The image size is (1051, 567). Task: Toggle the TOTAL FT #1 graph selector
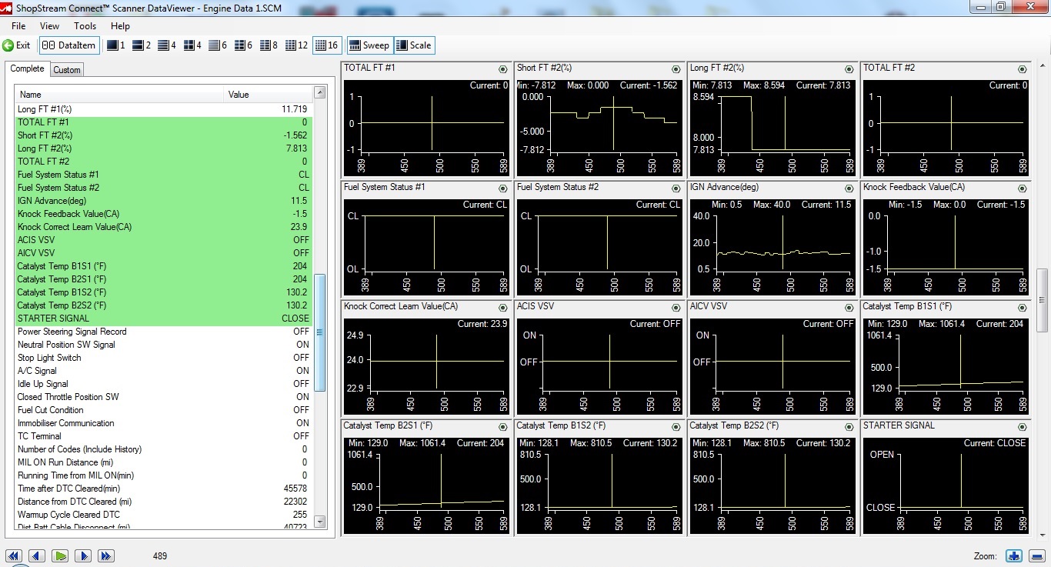pos(503,69)
